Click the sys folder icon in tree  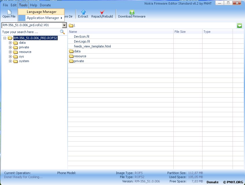pos(16,56)
